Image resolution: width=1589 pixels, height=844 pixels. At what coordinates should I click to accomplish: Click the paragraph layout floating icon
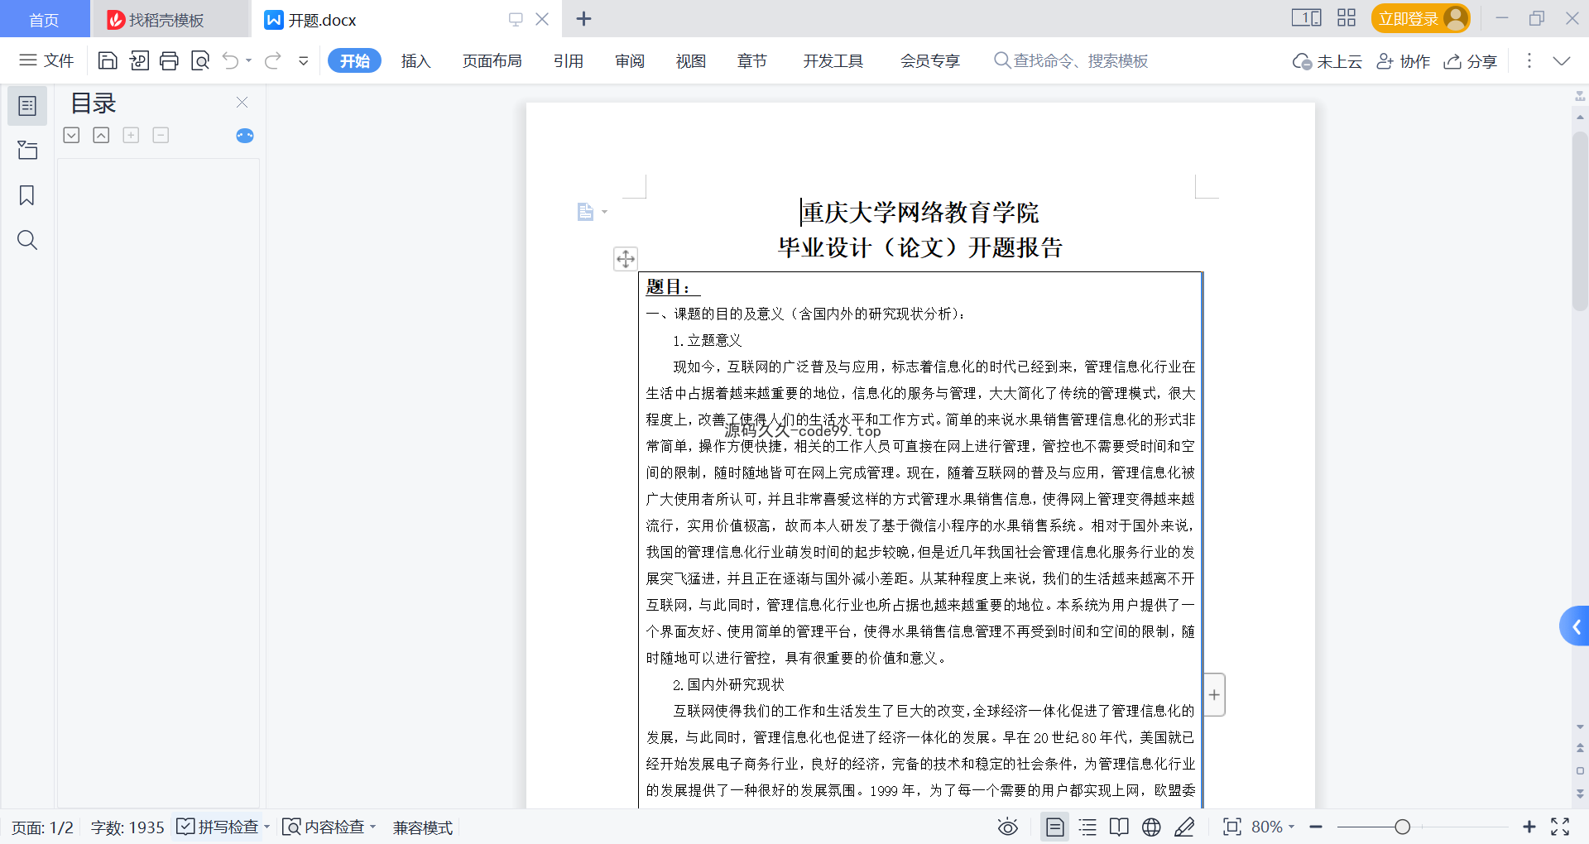pos(587,213)
